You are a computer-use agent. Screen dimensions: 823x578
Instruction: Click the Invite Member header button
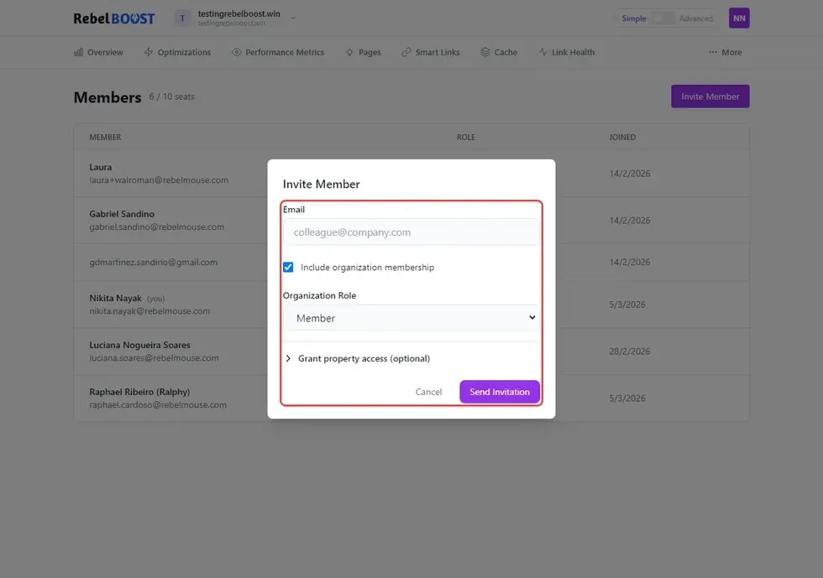(x=710, y=96)
